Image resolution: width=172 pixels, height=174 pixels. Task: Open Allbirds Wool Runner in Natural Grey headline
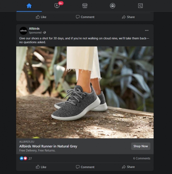pos(48,146)
